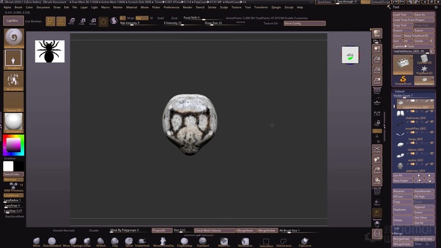Open the current brush thumbnail
This screenshot has width=441, height=248.
click(x=13, y=38)
